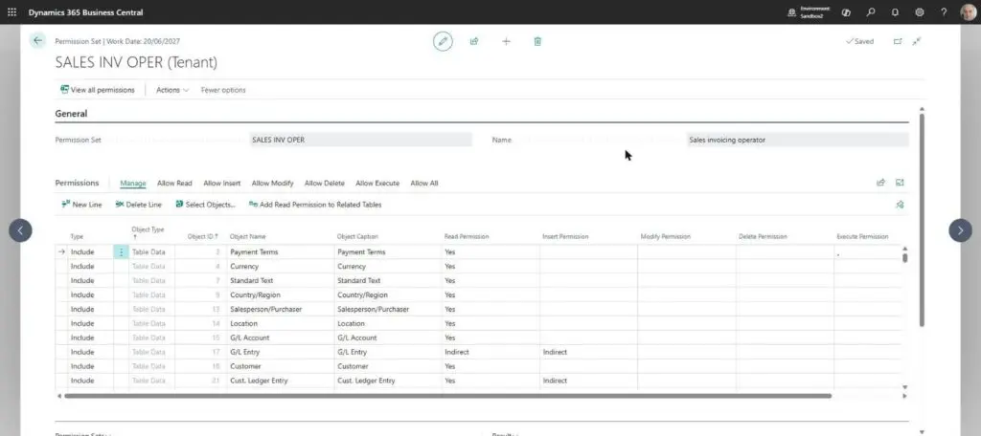981x436 pixels.
Task: Show more options for Payment Terms row
Action: pos(121,251)
